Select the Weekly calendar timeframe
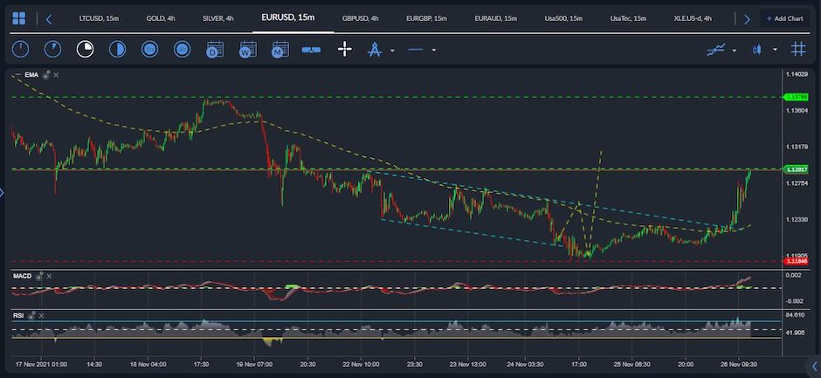 coord(248,50)
